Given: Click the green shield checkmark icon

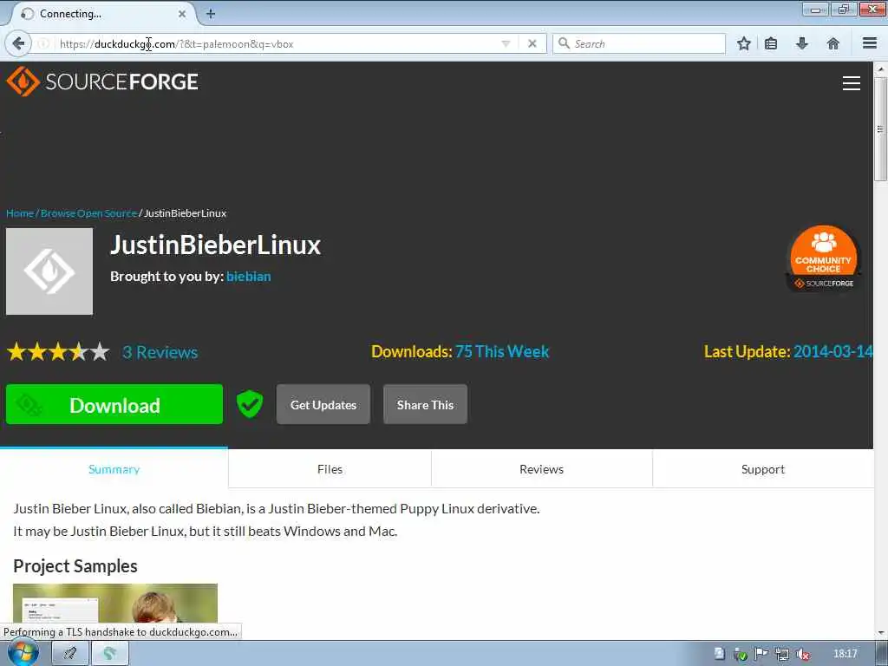Looking at the screenshot, I should tap(250, 404).
